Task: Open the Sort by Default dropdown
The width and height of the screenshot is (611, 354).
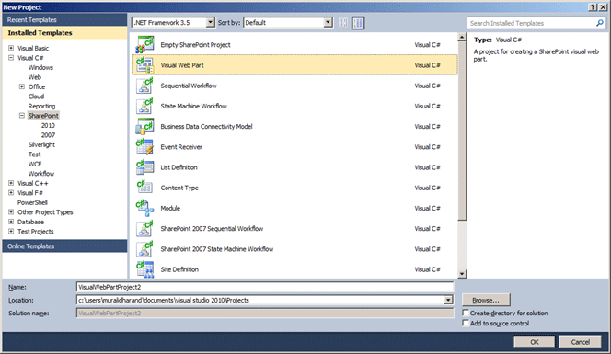Action: tap(329, 23)
